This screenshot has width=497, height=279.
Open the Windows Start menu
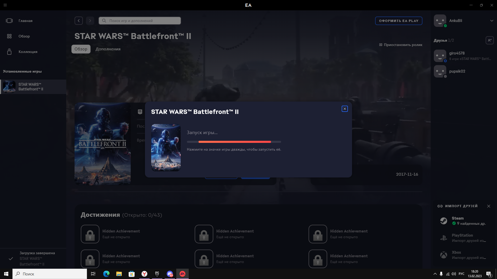pyautogui.click(x=6, y=274)
